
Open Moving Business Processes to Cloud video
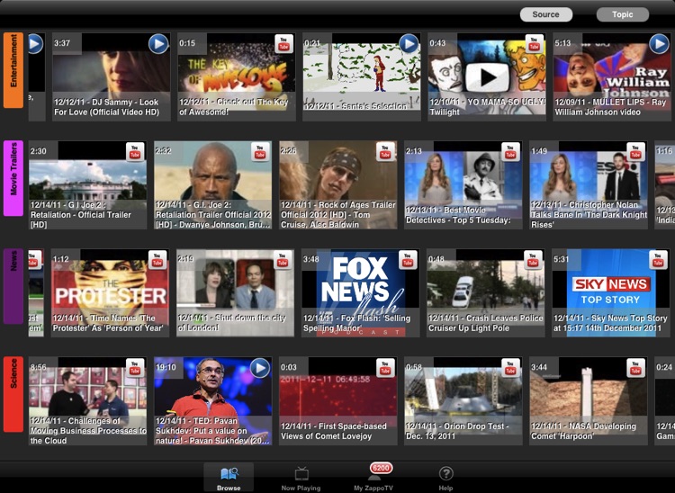tap(87, 401)
